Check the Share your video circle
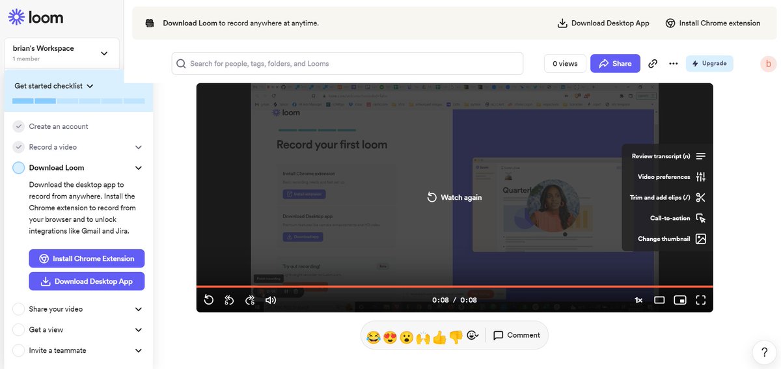Screen dimensions: 781x369 (x=19, y=309)
